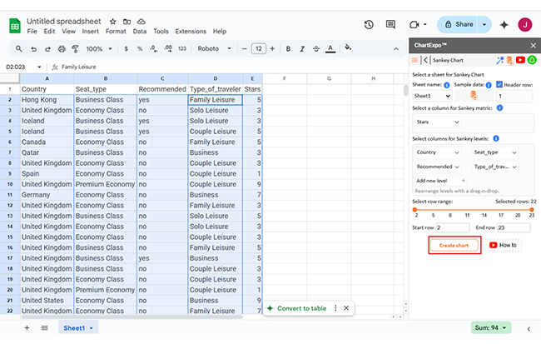The image size is (541, 344).
Task: Open the text color picker
Action: point(330,49)
